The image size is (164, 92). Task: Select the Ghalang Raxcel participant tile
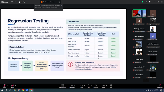[139, 29]
